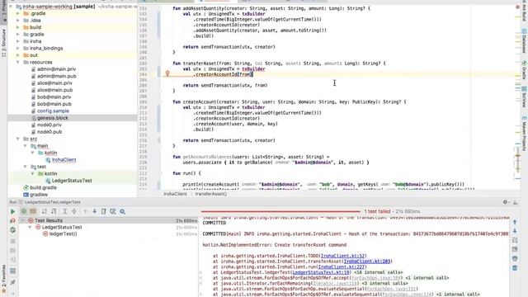Open IrohaClient in project tree
Screen dimensions: 528x297
64,159
